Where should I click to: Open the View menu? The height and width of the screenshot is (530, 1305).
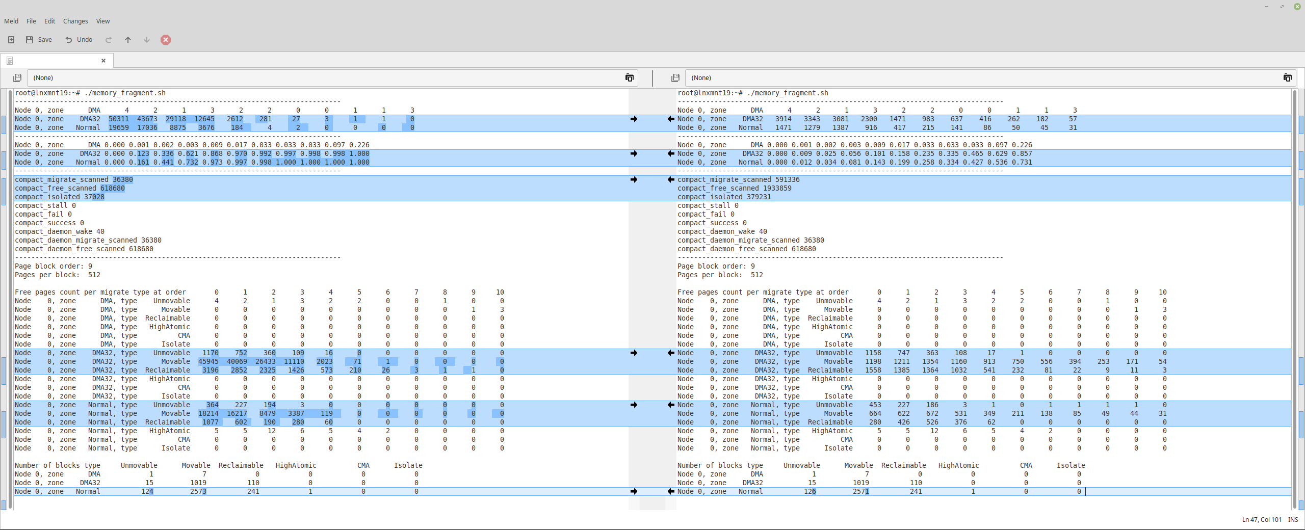(x=103, y=21)
